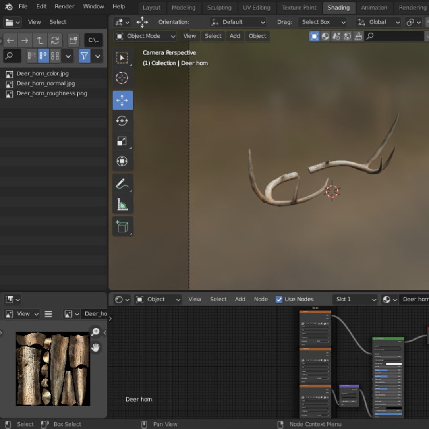
Task: Select Deer_horn_roughness.png file
Action: pyautogui.click(x=52, y=94)
